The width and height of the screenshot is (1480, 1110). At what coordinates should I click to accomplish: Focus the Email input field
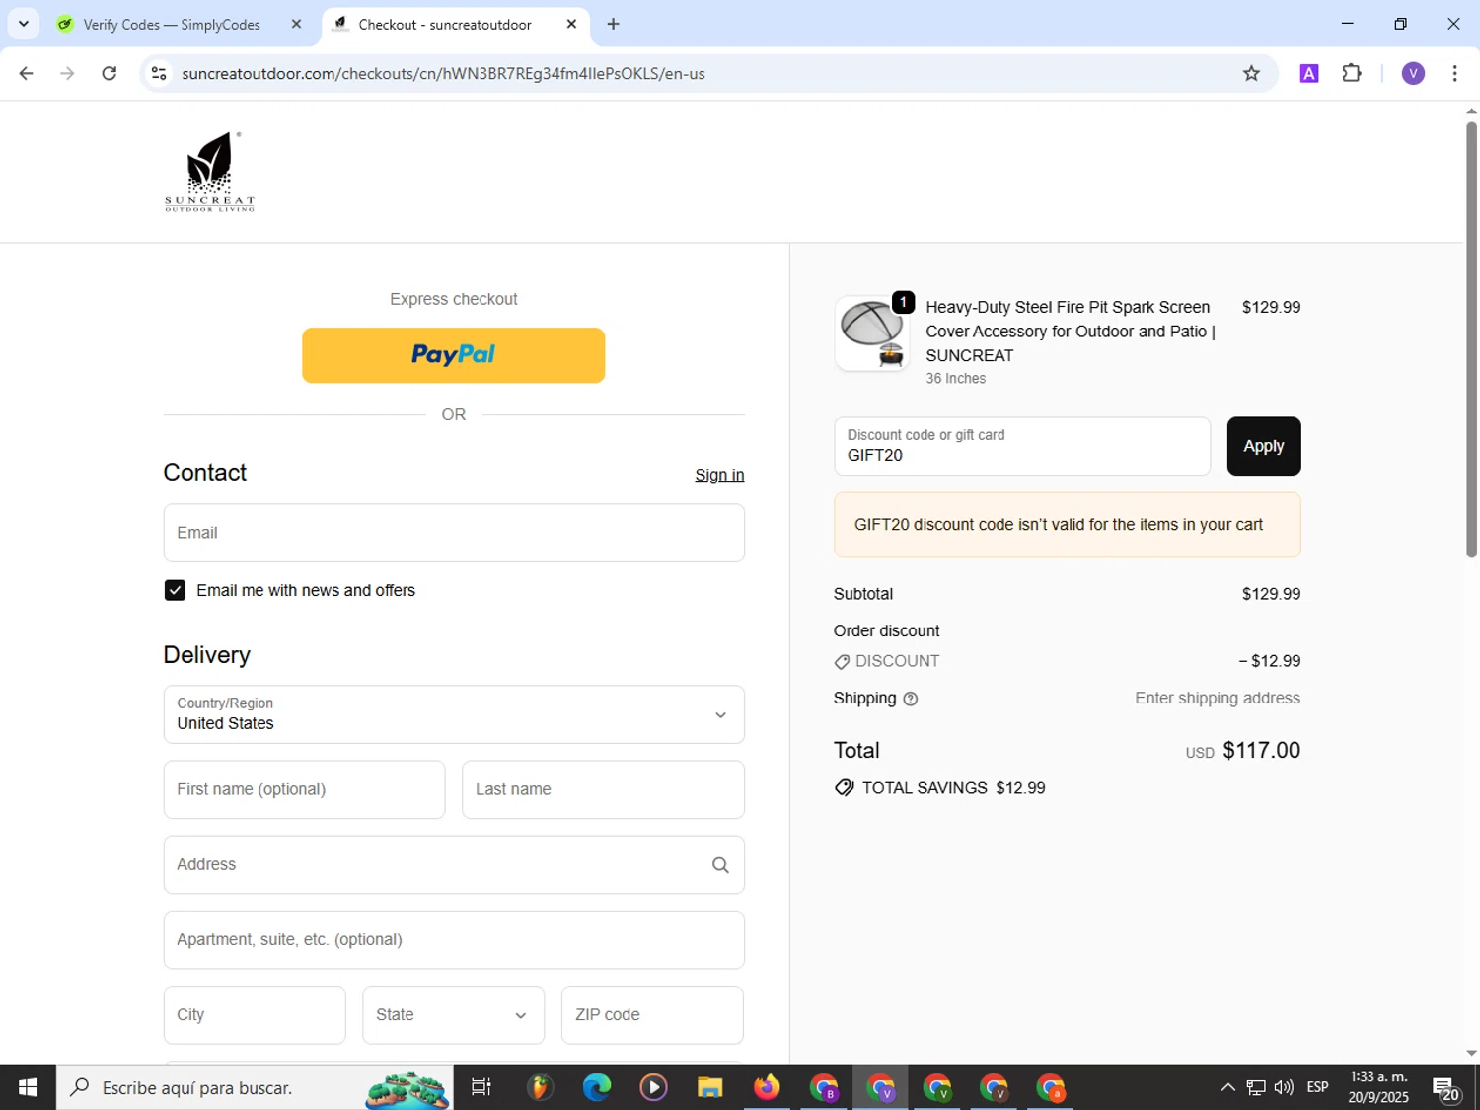point(454,533)
